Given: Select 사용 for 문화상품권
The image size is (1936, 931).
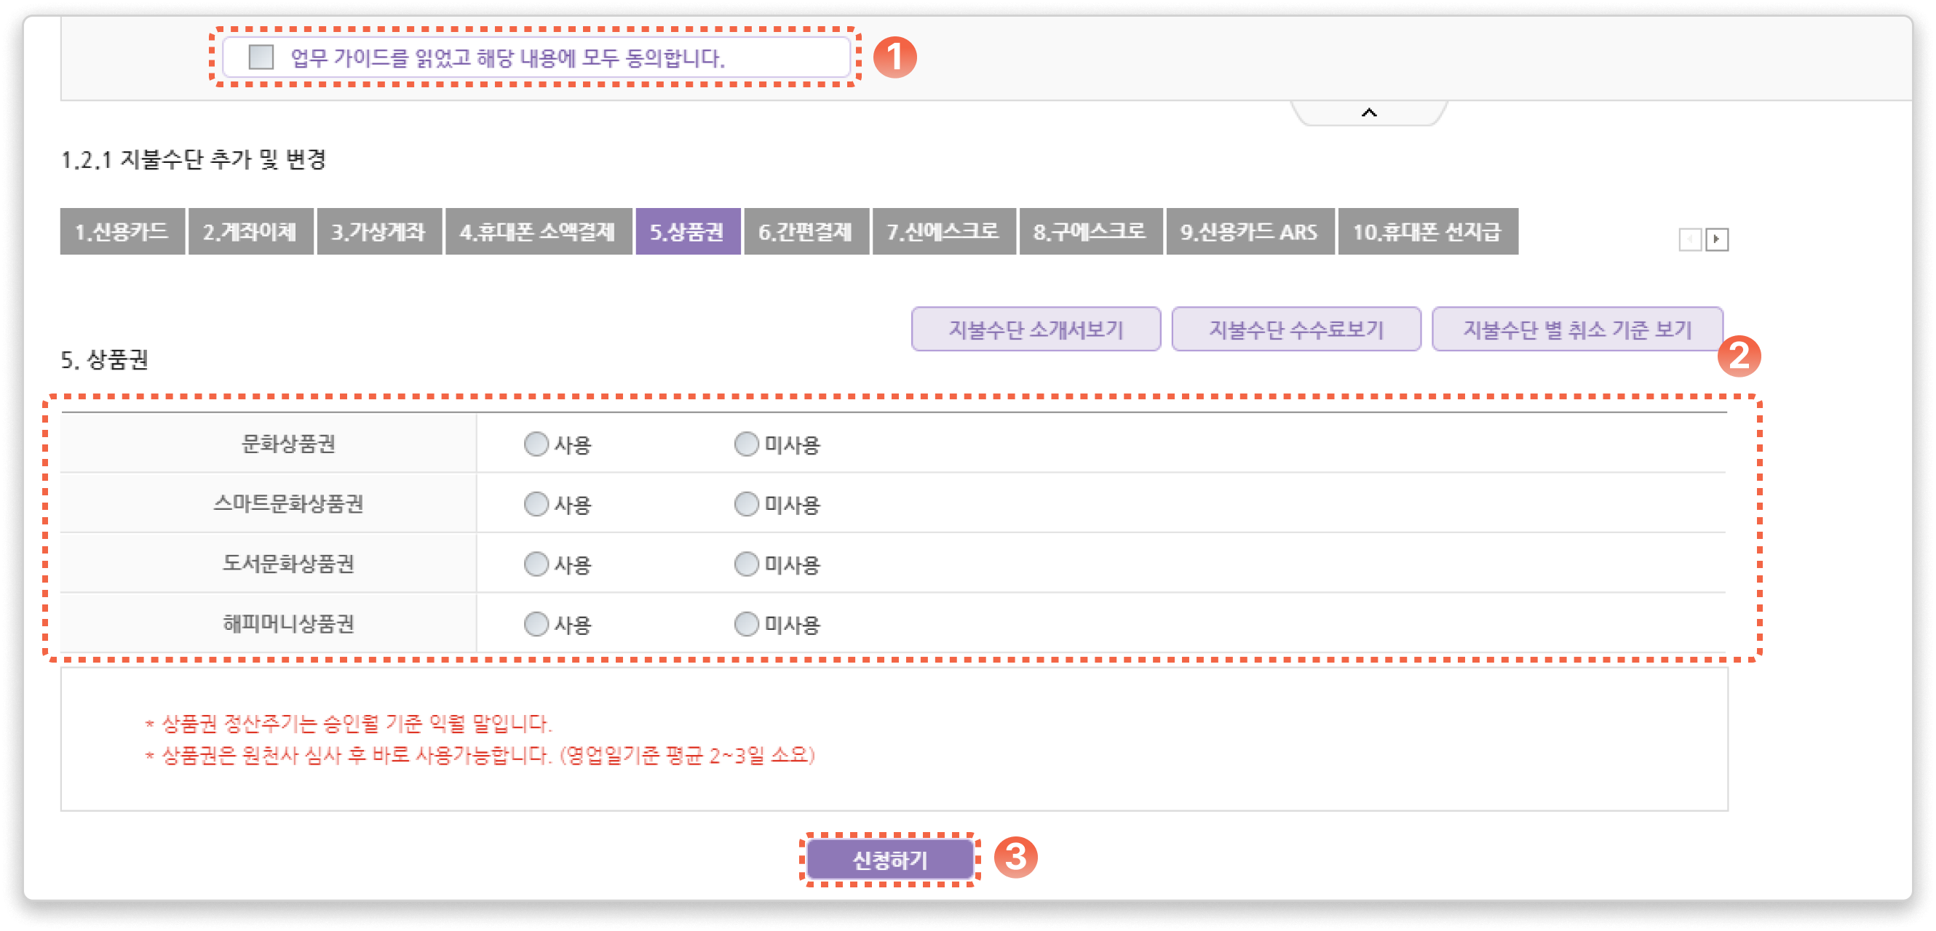Looking at the screenshot, I should click(x=536, y=444).
